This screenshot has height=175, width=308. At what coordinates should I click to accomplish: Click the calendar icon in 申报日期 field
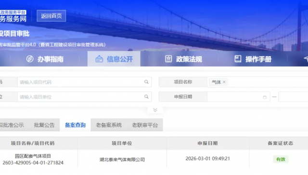(x=265, y=97)
